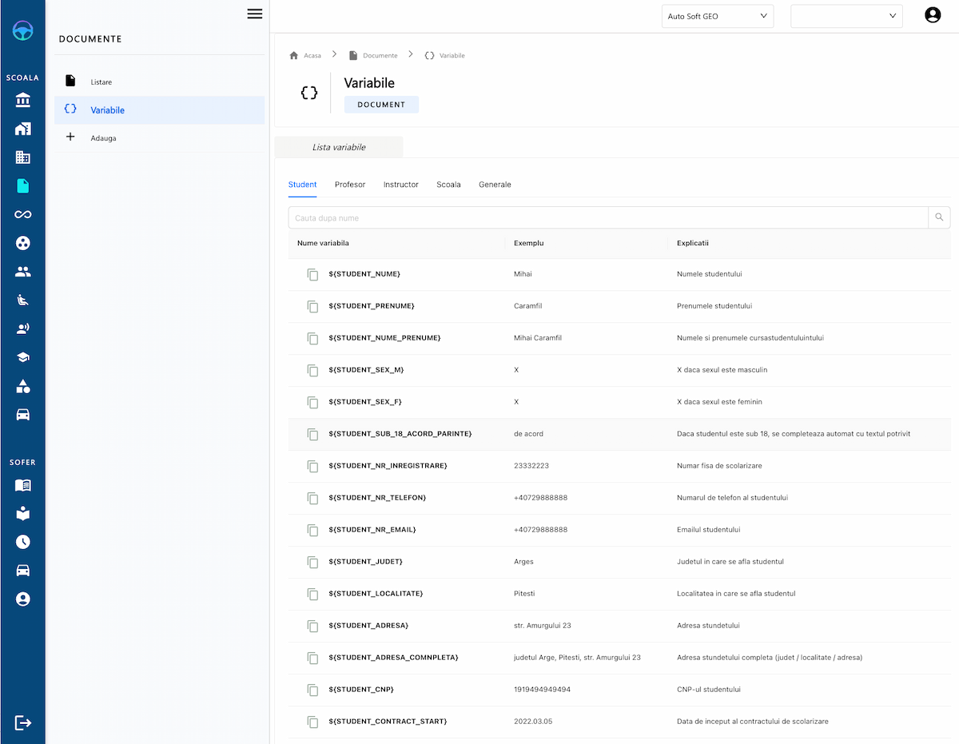Open the infinity icon in sidebar
The height and width of the screenshot is (744, 959).
click(x=23, y=214)
